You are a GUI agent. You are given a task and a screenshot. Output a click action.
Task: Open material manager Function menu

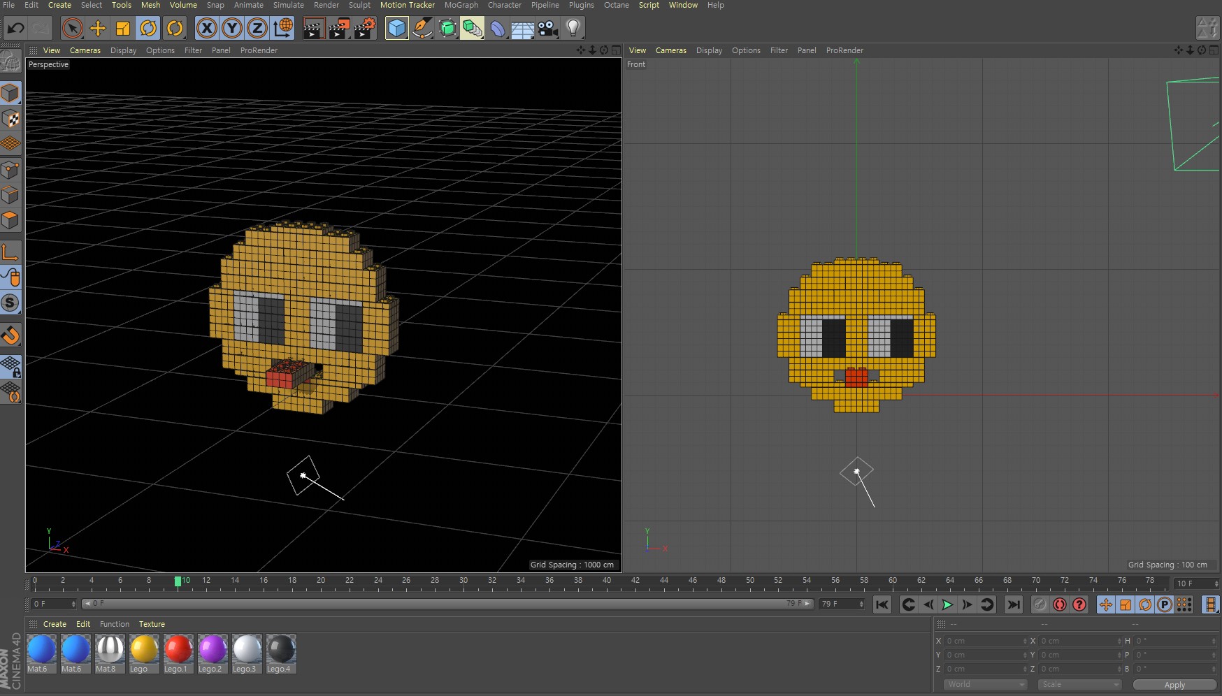[115, 624]
